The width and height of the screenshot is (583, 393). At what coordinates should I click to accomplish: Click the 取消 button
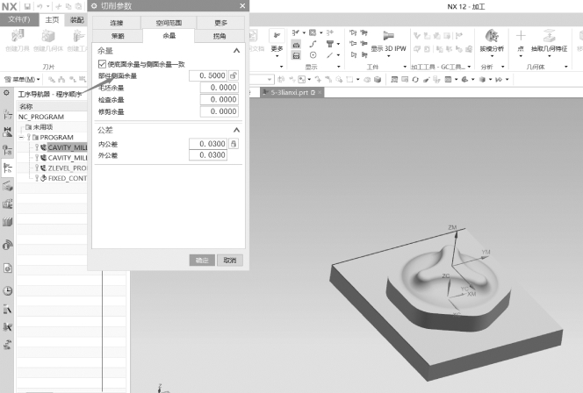(228, 260)
